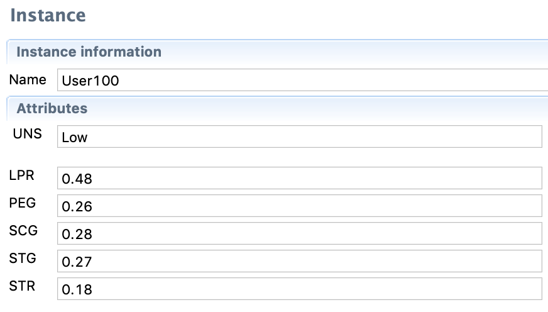
Task: Click the STR attribute field
Action: (x=299, y=289)
